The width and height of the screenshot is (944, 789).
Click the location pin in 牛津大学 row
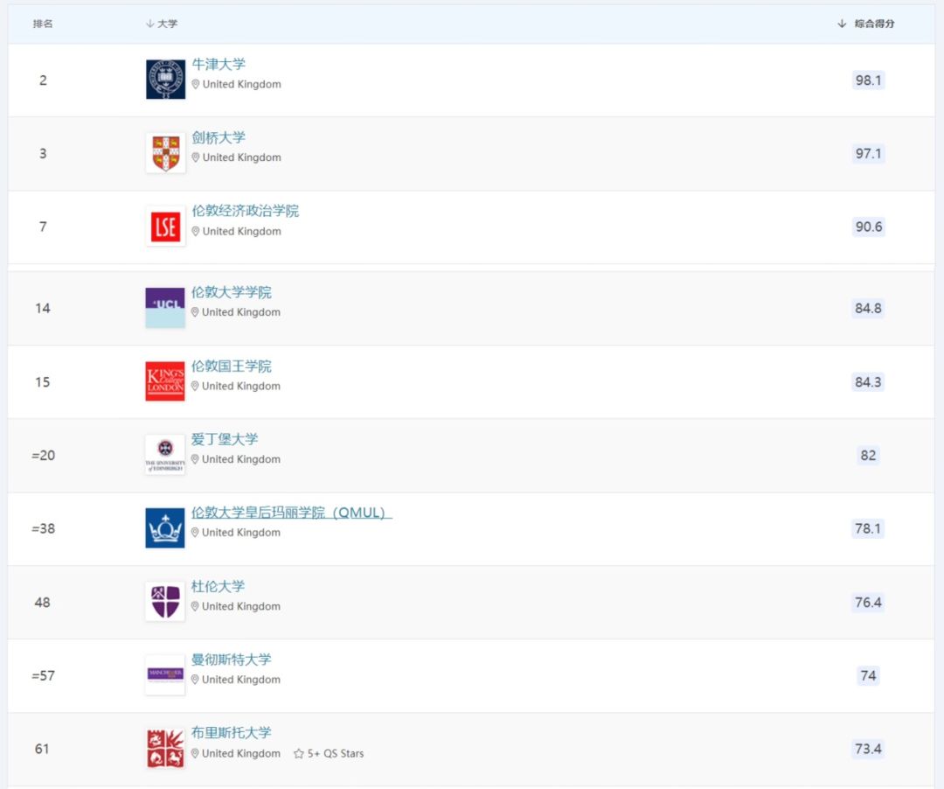tap(196, 84)
